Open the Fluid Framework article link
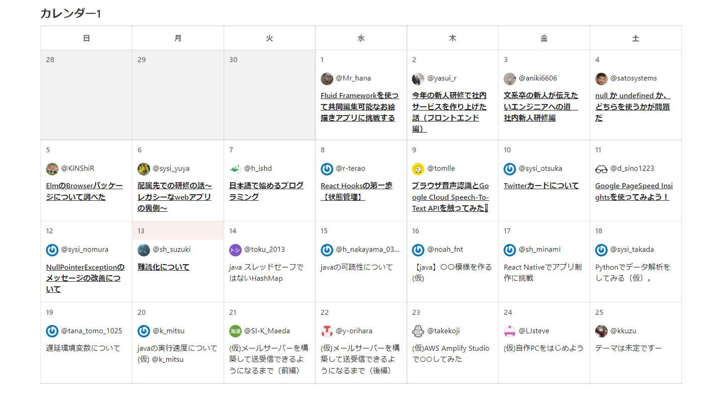725x400 pixels. (x=359, y=107)
